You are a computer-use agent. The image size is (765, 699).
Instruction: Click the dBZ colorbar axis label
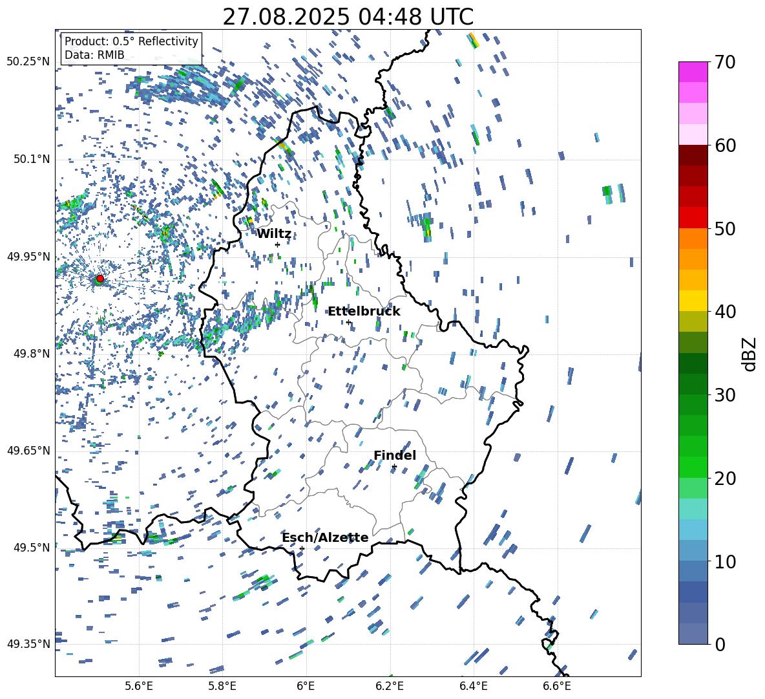click(750, 354)
